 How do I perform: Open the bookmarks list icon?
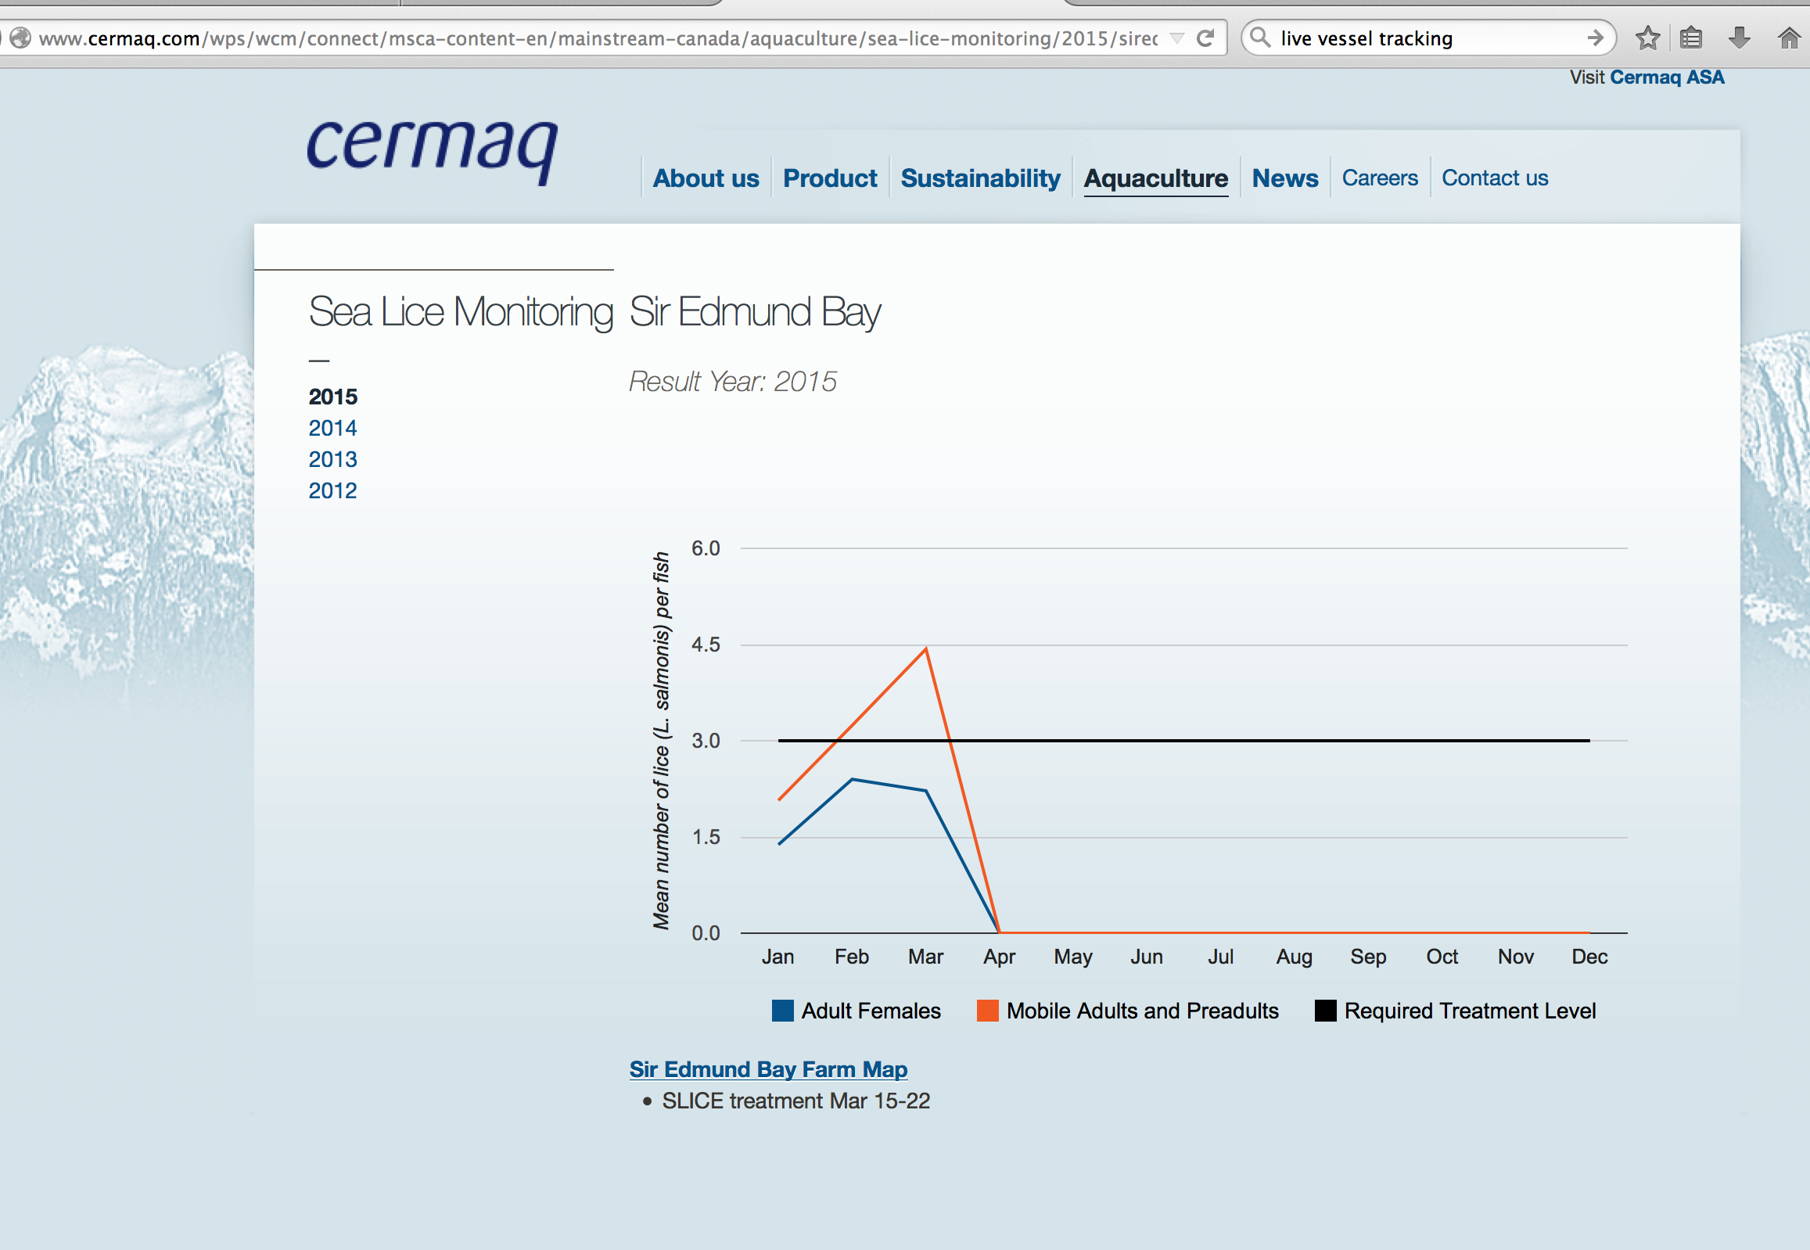1691,38
